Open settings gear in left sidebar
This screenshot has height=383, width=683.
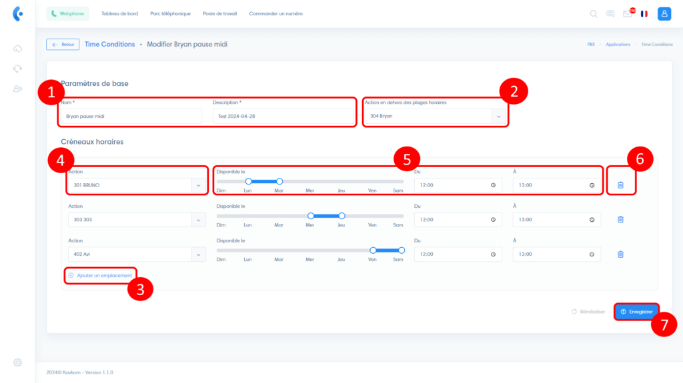pos(17,362)
